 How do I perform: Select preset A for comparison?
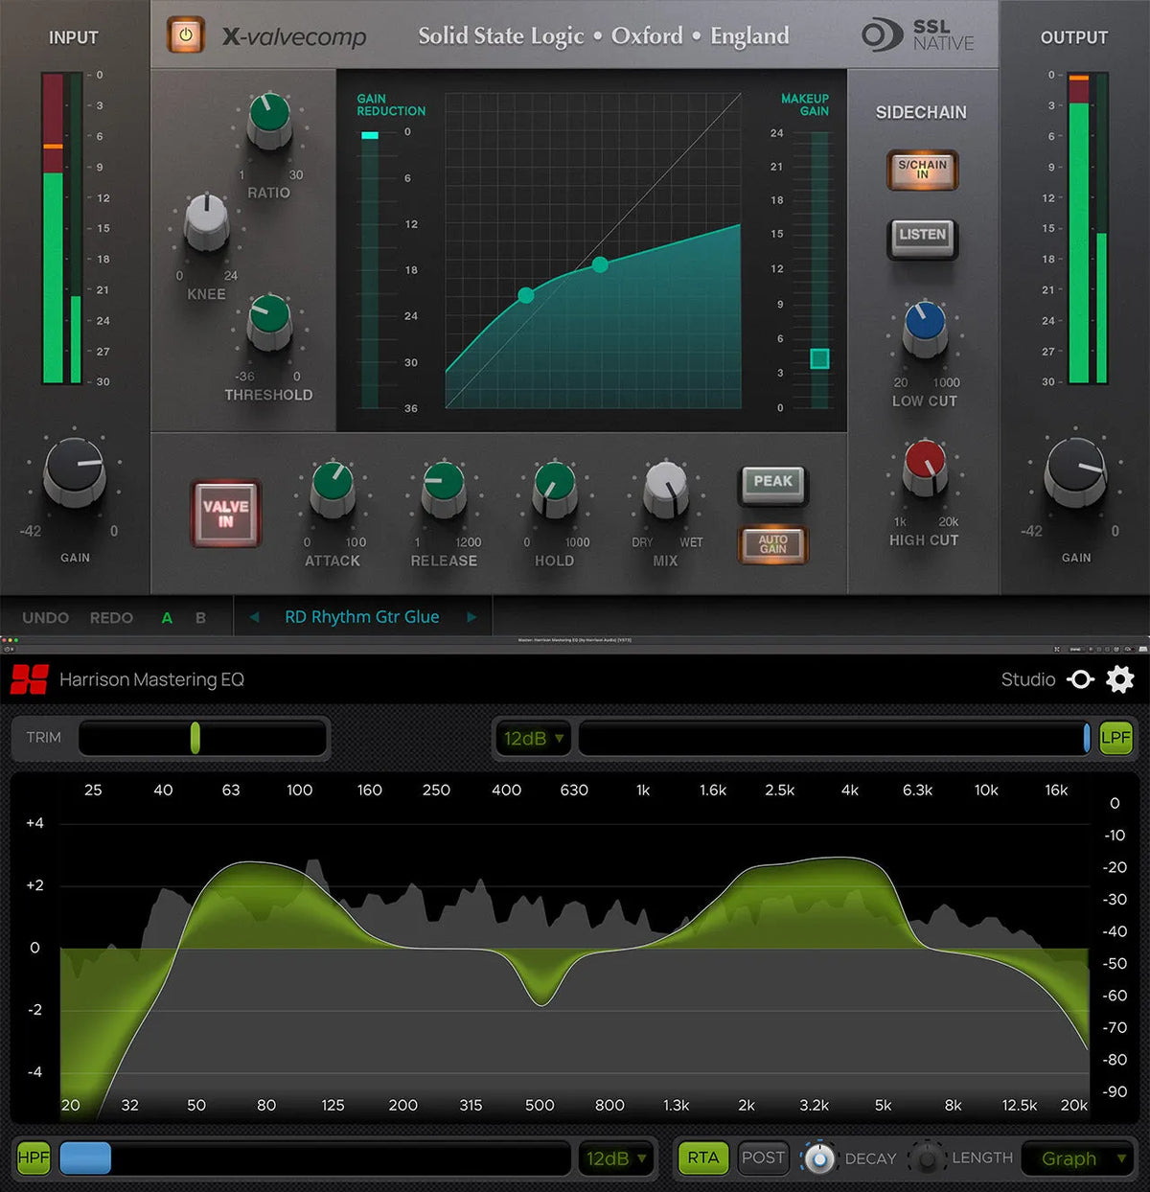tap(167, 617)
